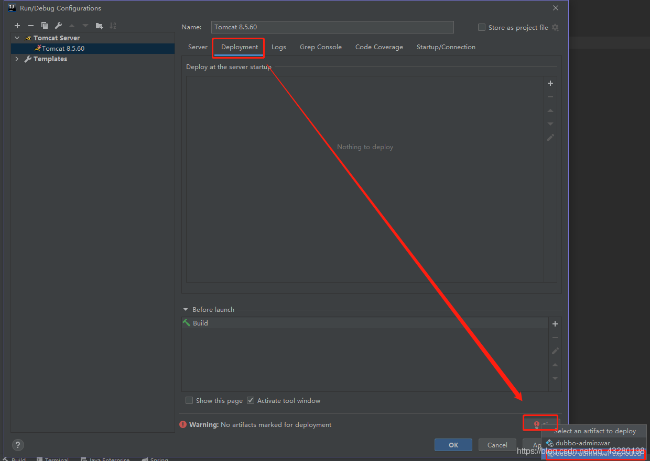The width and height of the screenshot is (650, 461).
Task: Go to the Code Coverage tab
Action: point(379,47)
